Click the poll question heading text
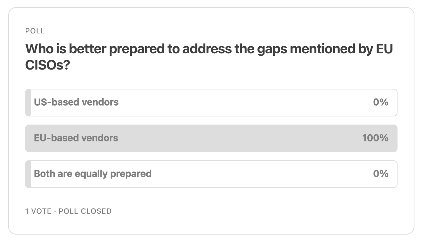Viewport: 428px width, 241px height. [209, 49]
